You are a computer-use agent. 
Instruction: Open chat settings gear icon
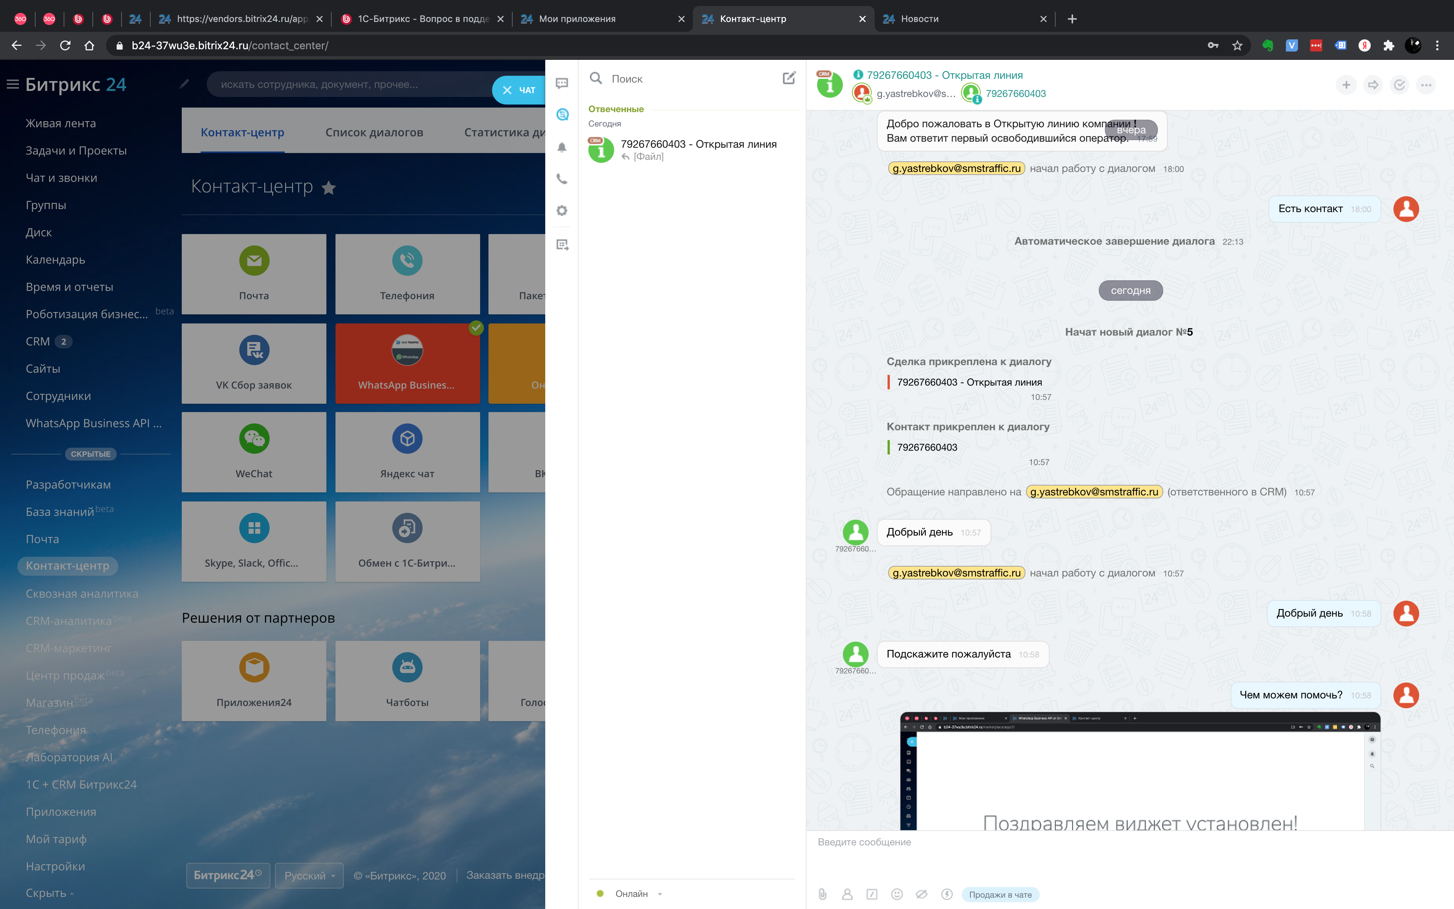562,211
